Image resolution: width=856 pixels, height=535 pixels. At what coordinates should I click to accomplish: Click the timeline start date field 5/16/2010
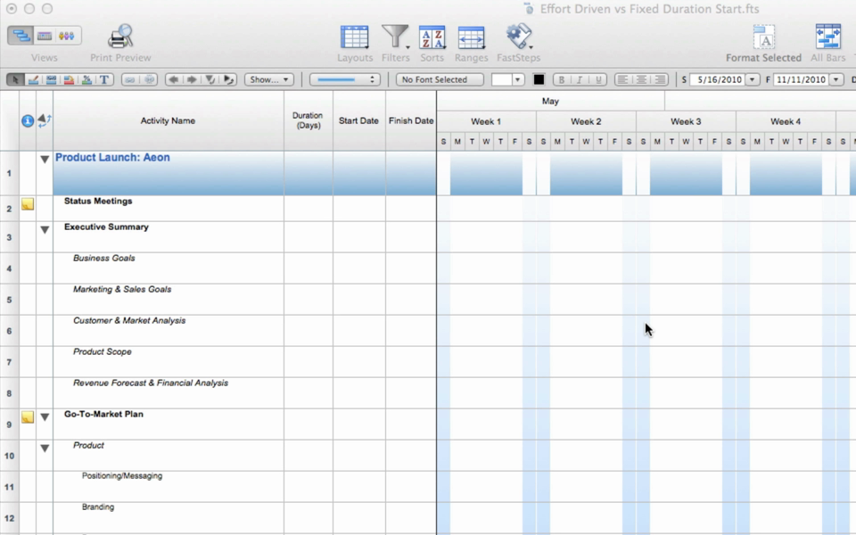click(719, 79)
